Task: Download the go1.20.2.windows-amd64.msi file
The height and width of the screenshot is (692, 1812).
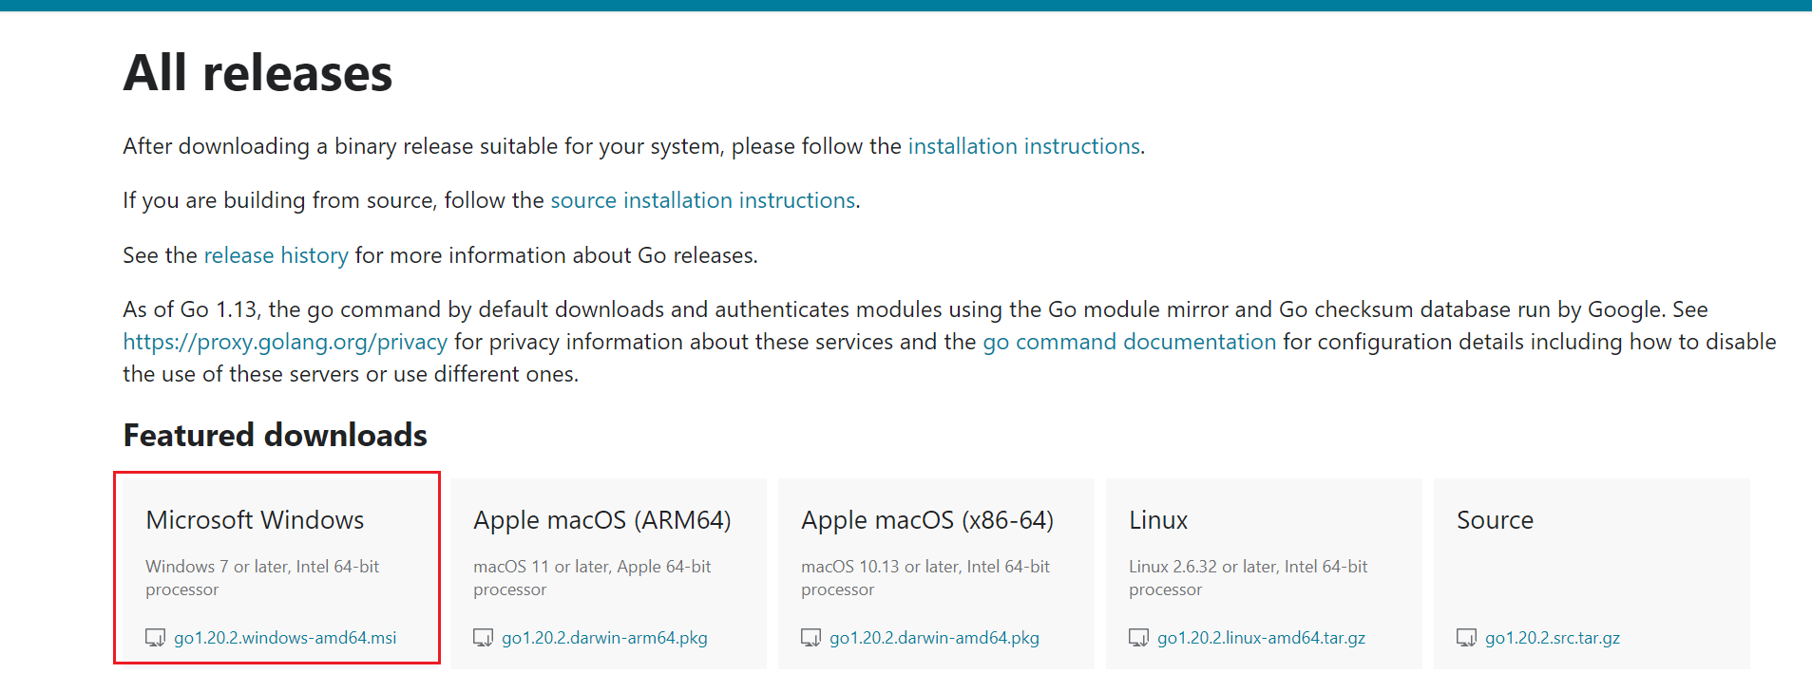Action: 285,638
